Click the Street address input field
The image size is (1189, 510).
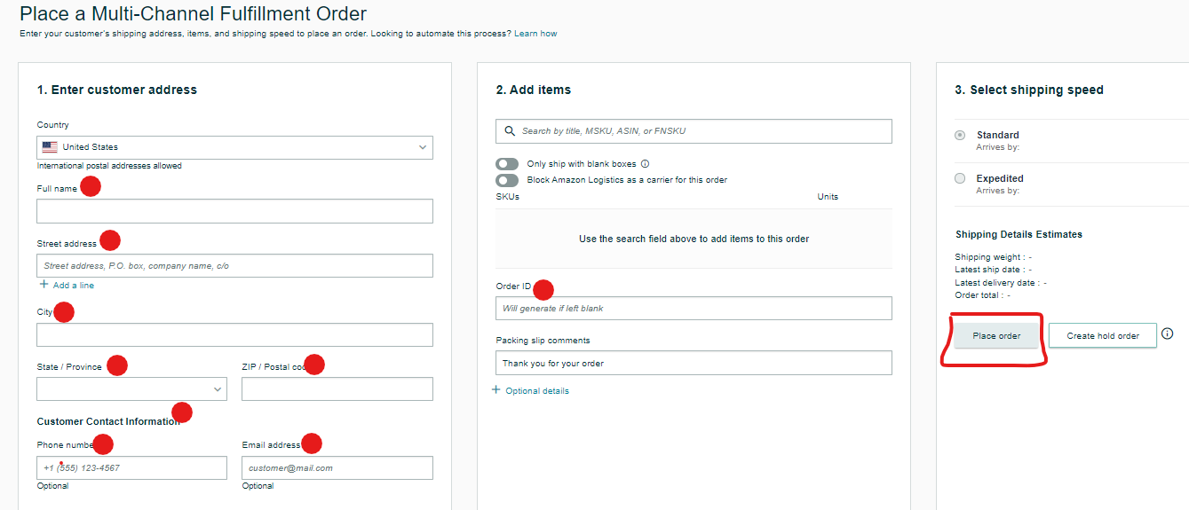234,266
